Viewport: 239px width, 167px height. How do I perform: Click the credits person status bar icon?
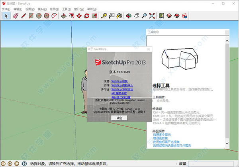coord(10,164)
